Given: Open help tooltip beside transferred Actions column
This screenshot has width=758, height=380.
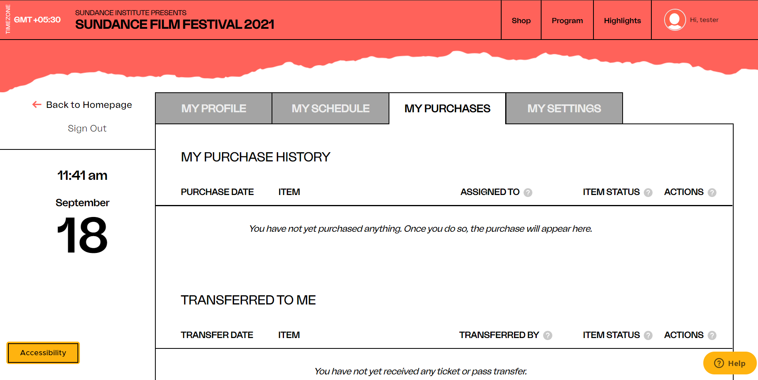Looking at the screenshot, I should click(712, 335).
